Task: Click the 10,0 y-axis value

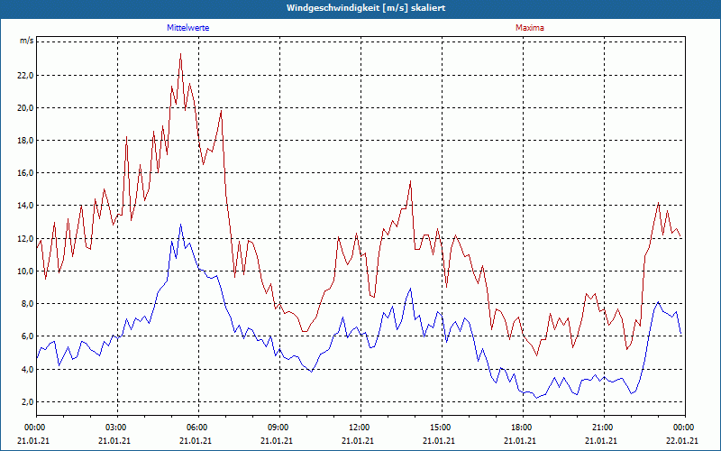Action: [26, 272]
